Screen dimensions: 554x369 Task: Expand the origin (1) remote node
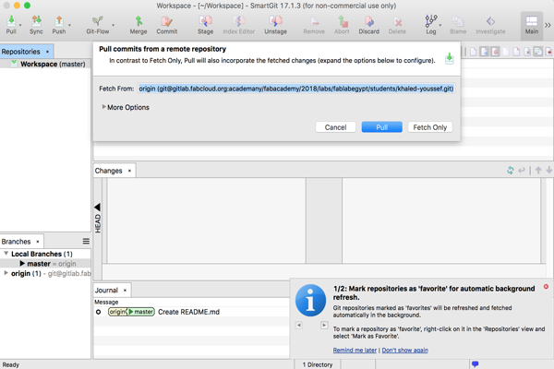pyautogui.click(x=6, y=273)
